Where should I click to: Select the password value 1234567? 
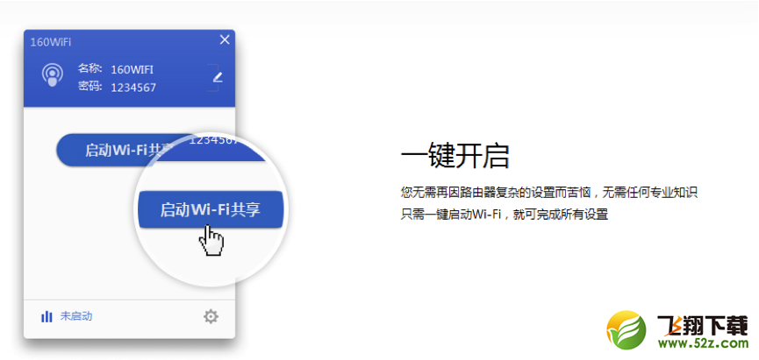(x=133, y=88)
